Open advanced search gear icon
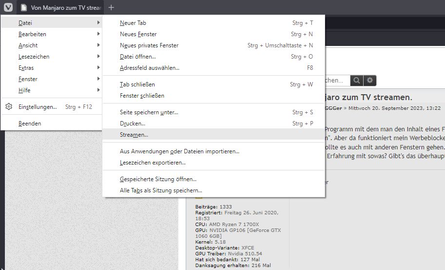 pos(370,80)
